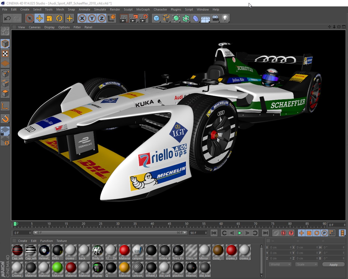Select the carbon_ material thumbnail

(x=138, y=269)
